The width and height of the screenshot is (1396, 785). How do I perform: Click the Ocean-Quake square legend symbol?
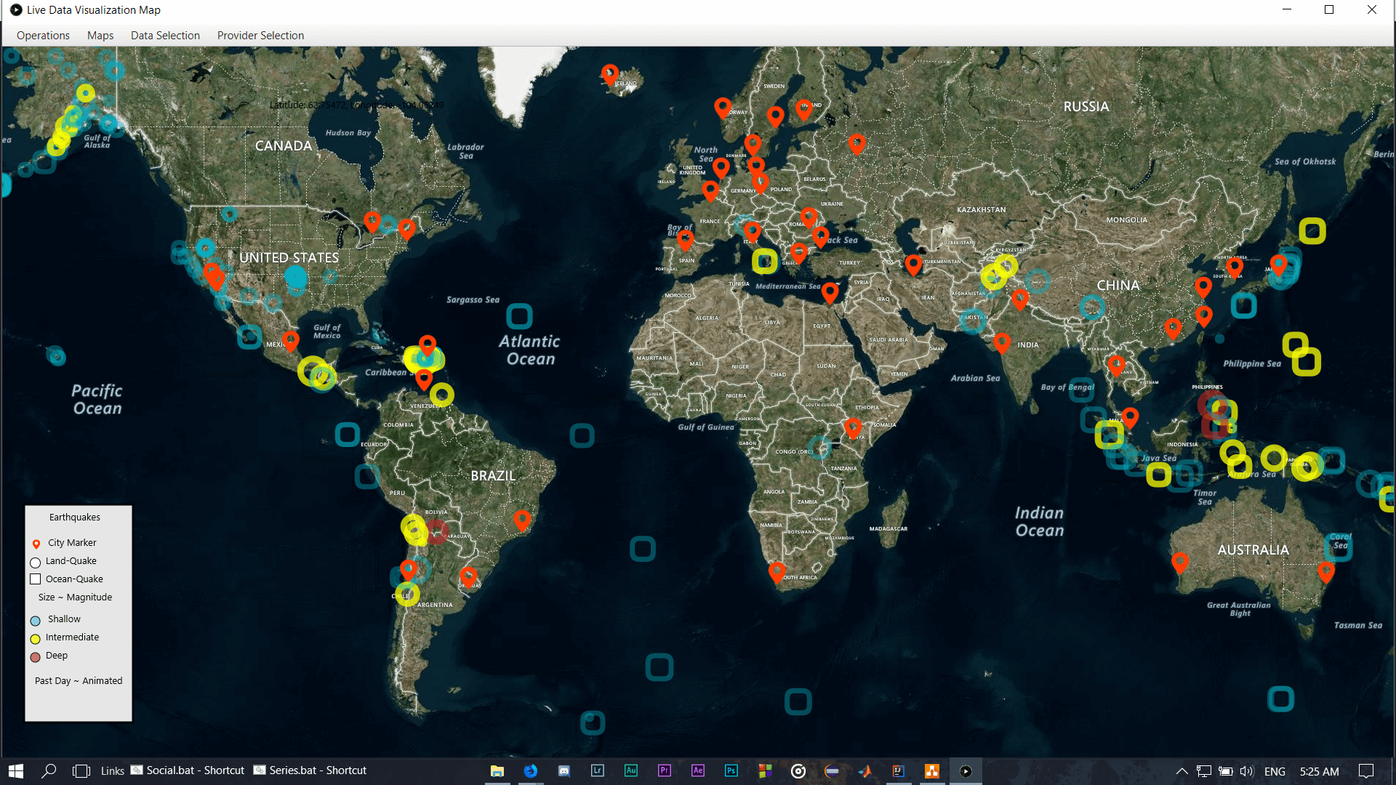tap(35, 579)
